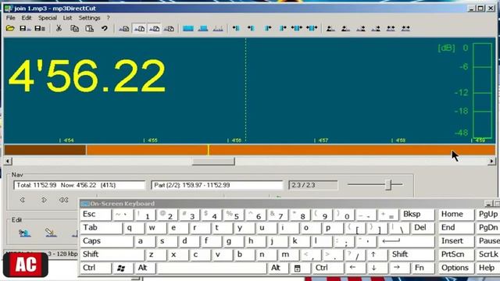Click the last view icon before the blue blocks

click(x=169, y=28)
